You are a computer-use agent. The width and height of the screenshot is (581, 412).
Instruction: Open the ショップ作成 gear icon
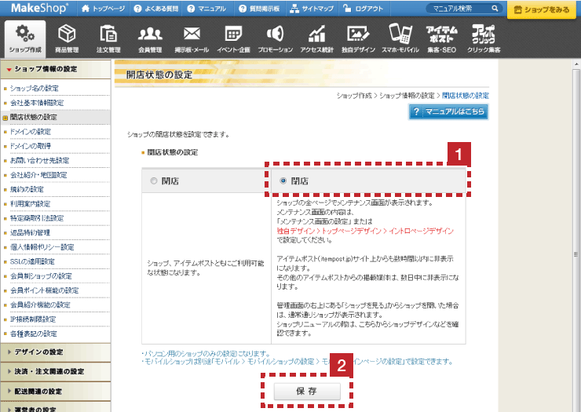click(25, 34)
